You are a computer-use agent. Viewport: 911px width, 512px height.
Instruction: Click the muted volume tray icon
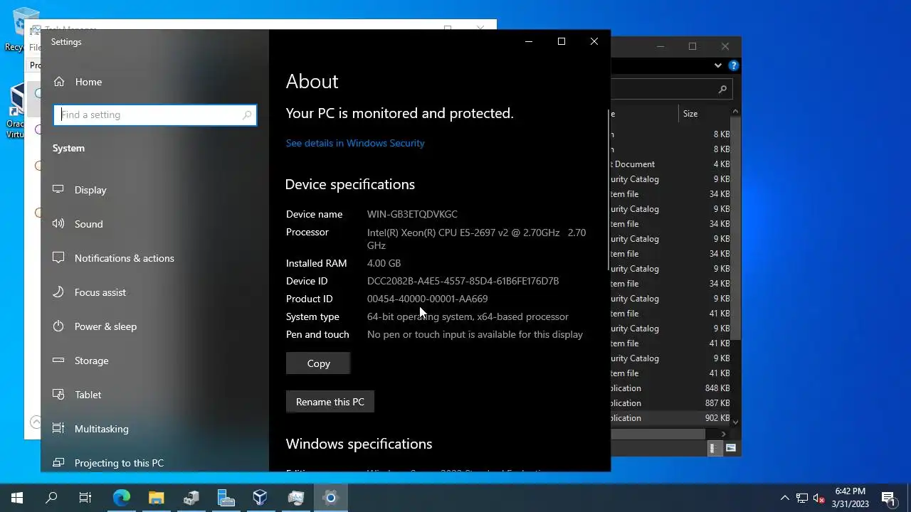point(819,498)
